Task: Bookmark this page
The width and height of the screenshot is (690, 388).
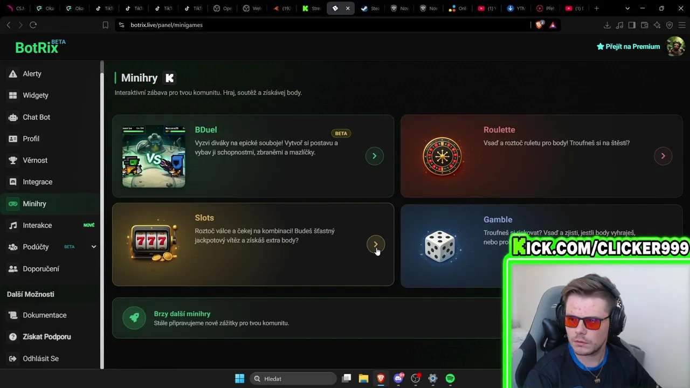Action: [106, 25]
